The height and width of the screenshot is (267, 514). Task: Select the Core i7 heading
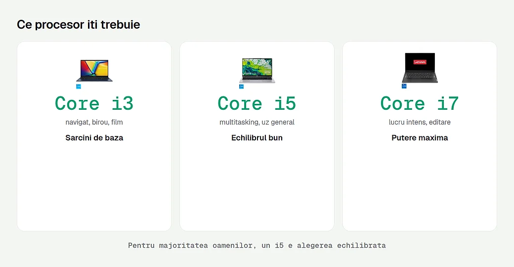click(x=419, y=104)
